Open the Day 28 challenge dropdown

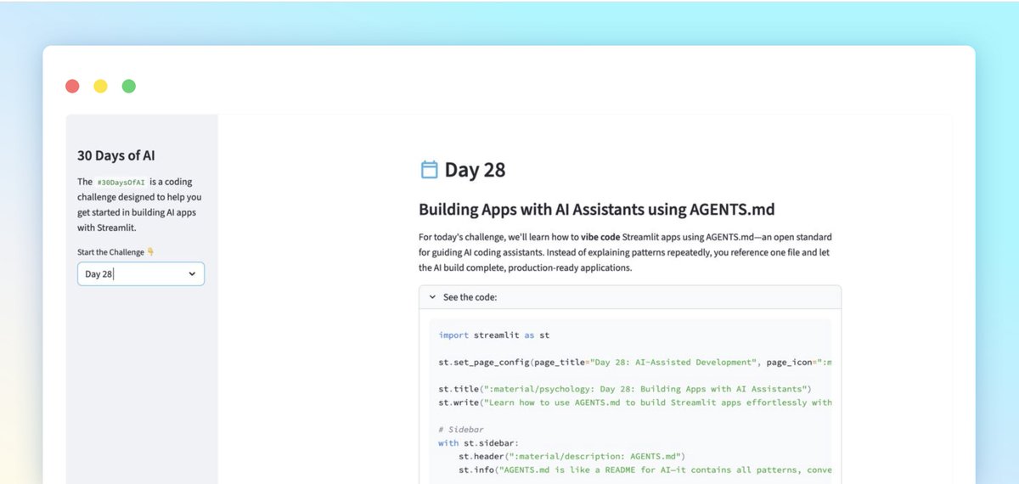pos(141,273)
